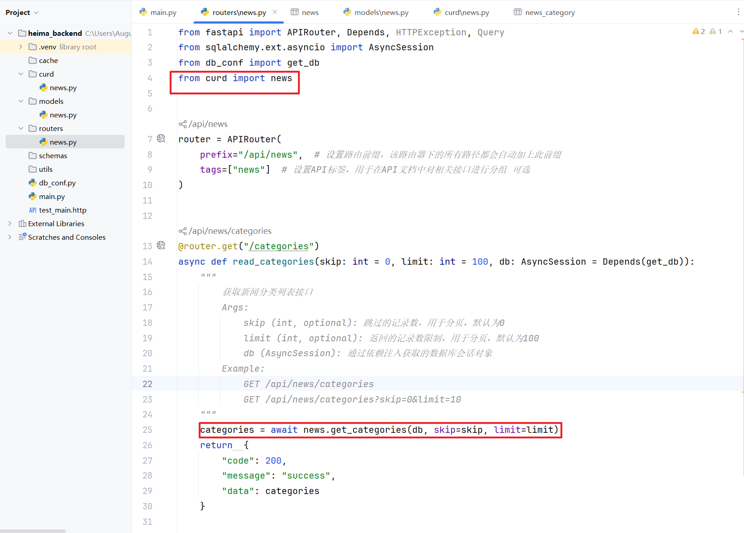
Task: Expand the .venv library root folder
Action: point(21,47)
